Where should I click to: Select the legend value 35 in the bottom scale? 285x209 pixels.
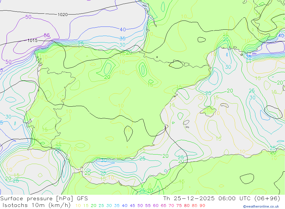pyautogui.click(x=117, y=206)
